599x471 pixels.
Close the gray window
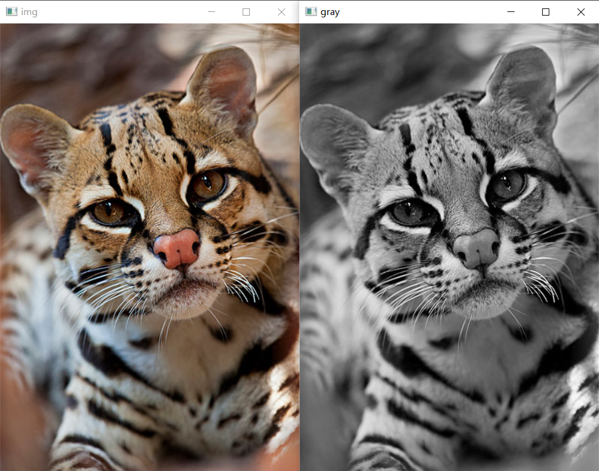(581, 12)
